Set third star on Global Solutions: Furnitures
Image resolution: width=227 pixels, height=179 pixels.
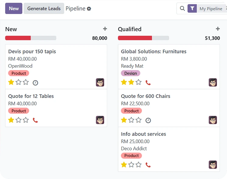(x=138, y=82)
